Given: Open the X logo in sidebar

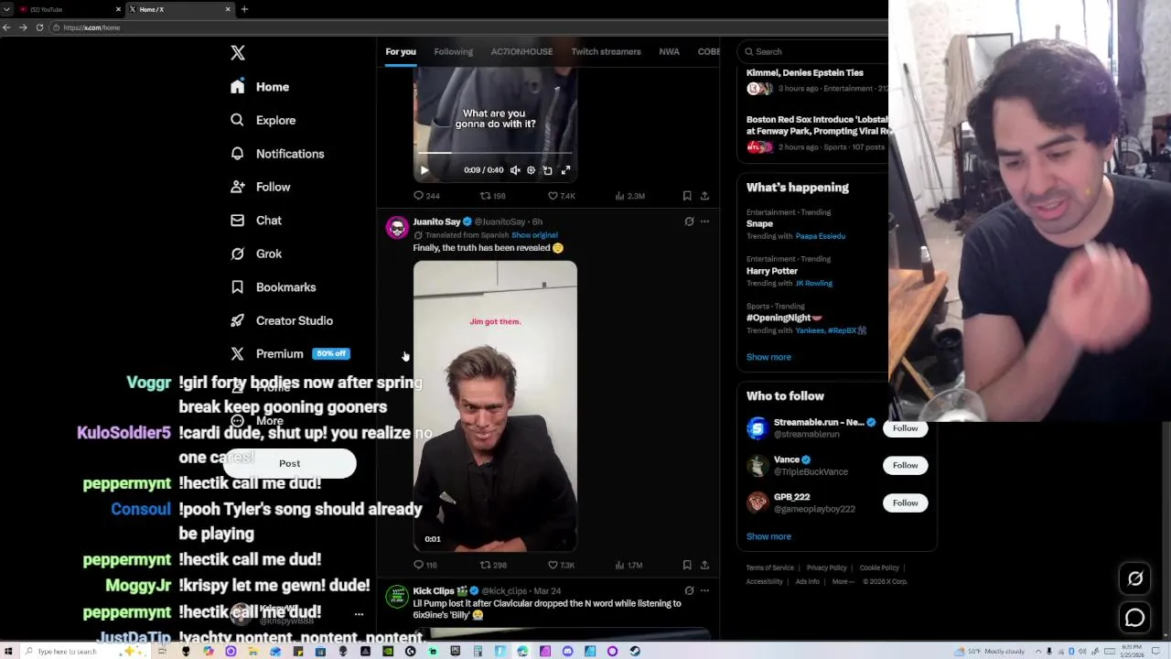Looking at the screenshot, I should 238,53.
